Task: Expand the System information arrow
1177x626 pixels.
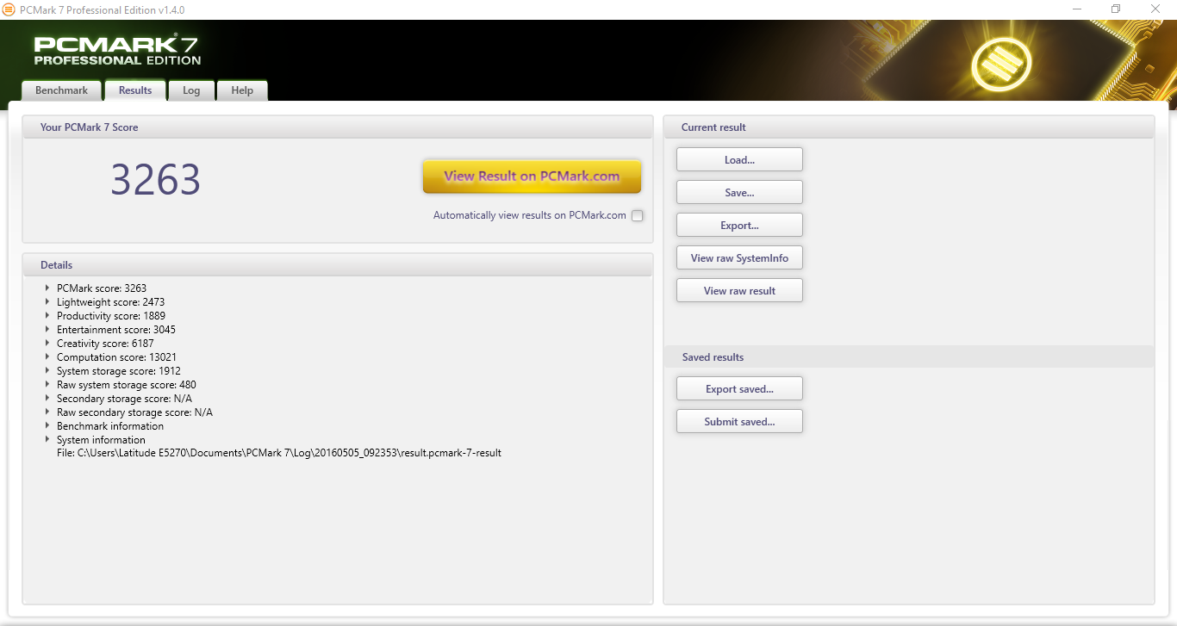Action: tap(47, 439)
